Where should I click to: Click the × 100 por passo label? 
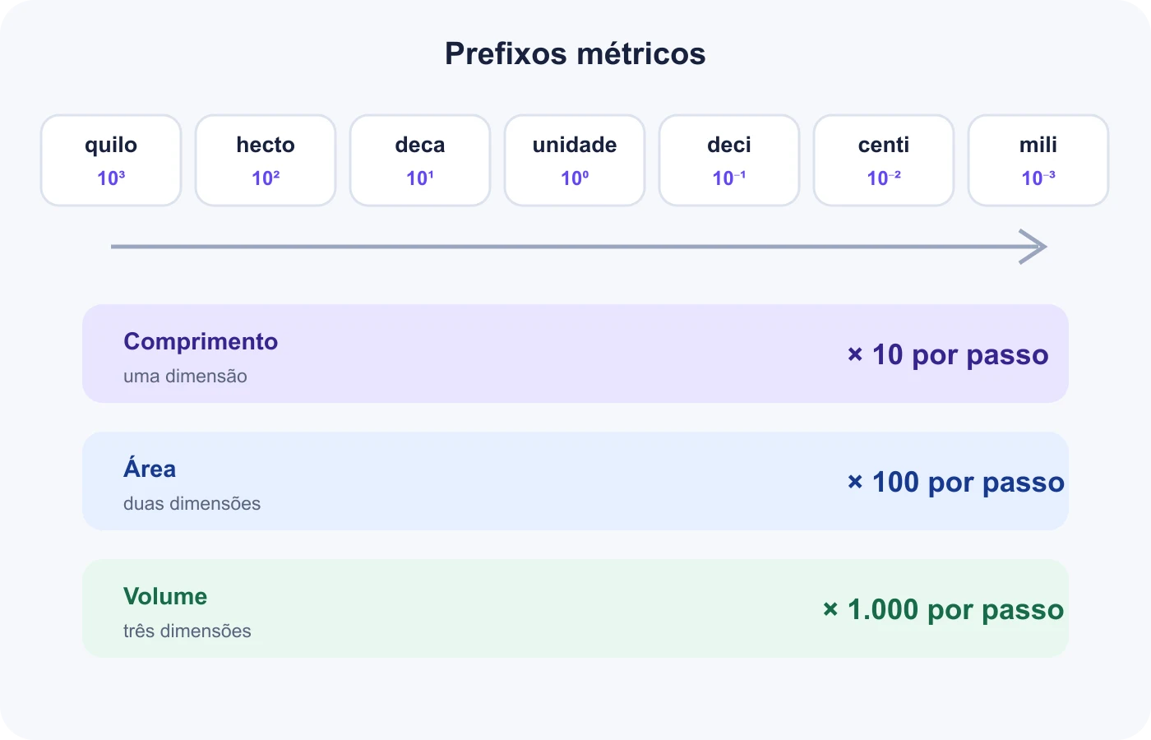click(956, 483)
